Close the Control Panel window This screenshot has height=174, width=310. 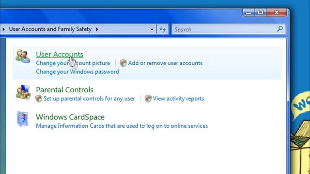pos(277,13)
